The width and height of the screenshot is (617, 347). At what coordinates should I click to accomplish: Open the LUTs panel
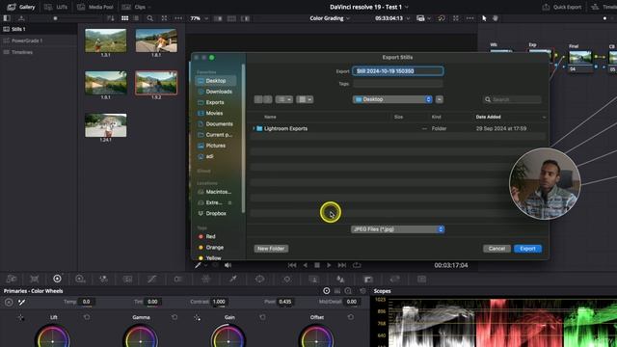tap(56, 7)
